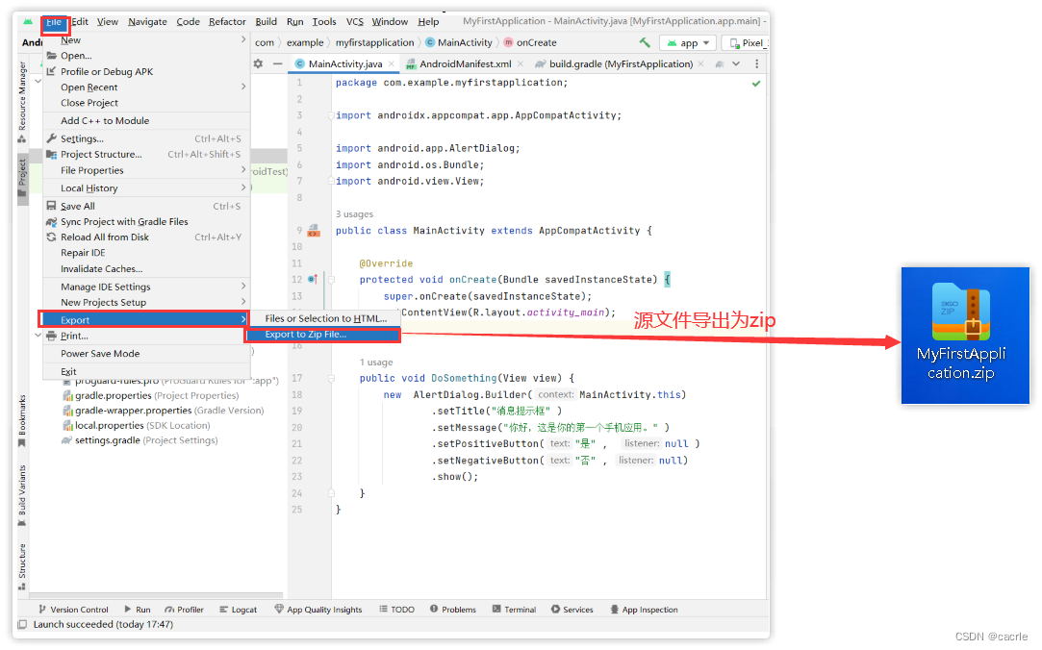Open the Bookmarks side panel
The height and width of the screenshot is (650, 1042).
tap(22, 421)
